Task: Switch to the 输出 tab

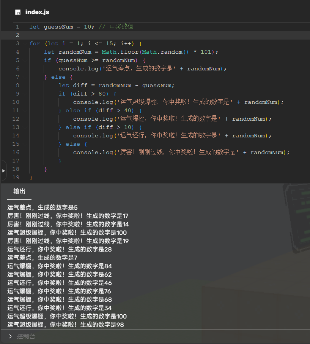Action: coord(19,191)
